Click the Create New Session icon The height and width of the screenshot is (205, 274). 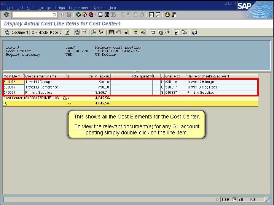[151, 14]
